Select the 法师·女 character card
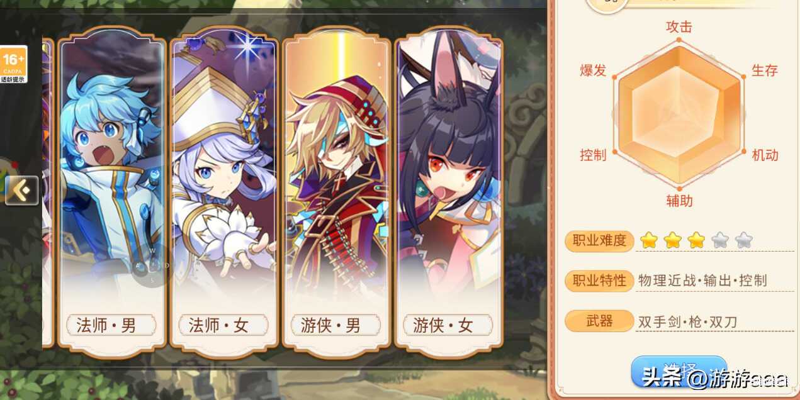The width and height of the screenshot is (800, 400). 224,192
